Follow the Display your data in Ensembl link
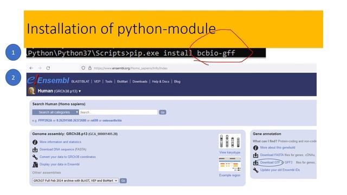 coord(60,165)
